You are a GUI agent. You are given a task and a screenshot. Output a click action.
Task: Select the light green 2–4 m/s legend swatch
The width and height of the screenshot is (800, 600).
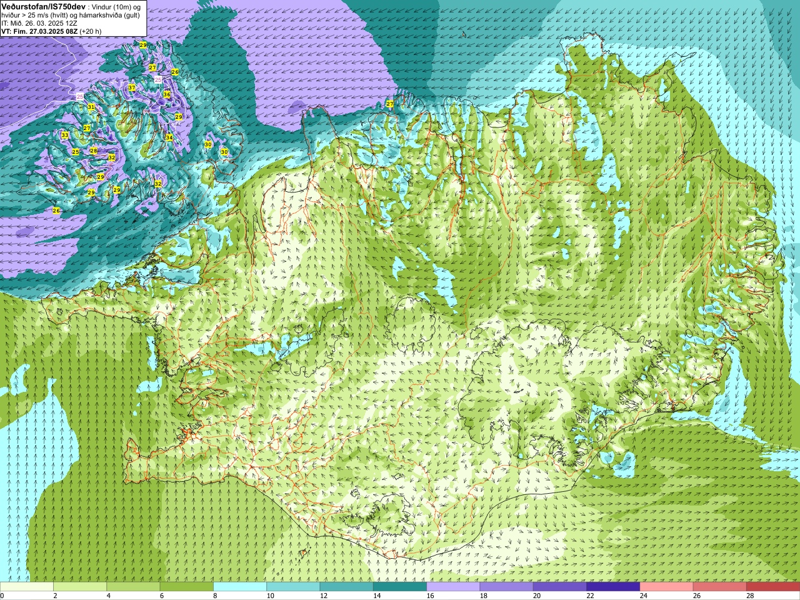(80, 587)
